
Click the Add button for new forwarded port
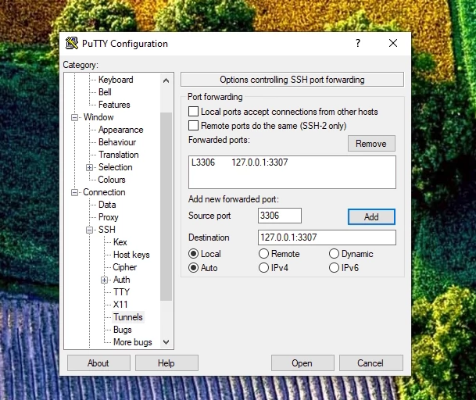click(x=371, y=216)
